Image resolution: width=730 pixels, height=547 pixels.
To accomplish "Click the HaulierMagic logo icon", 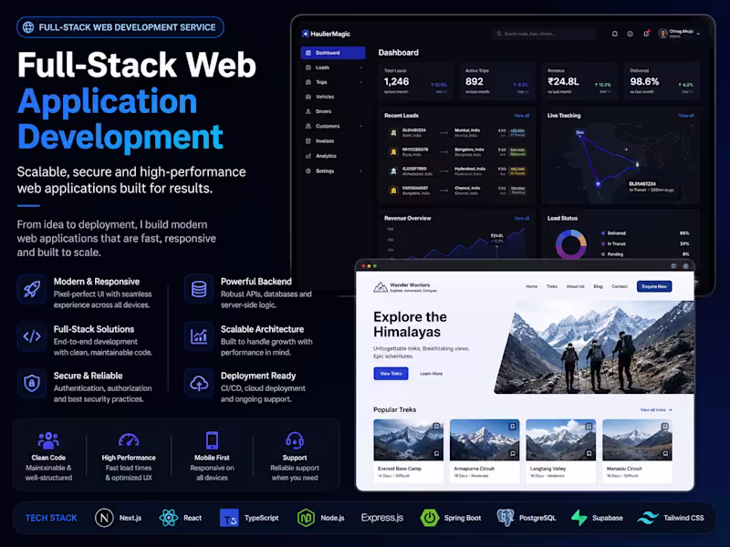I will tap(305, 34).
